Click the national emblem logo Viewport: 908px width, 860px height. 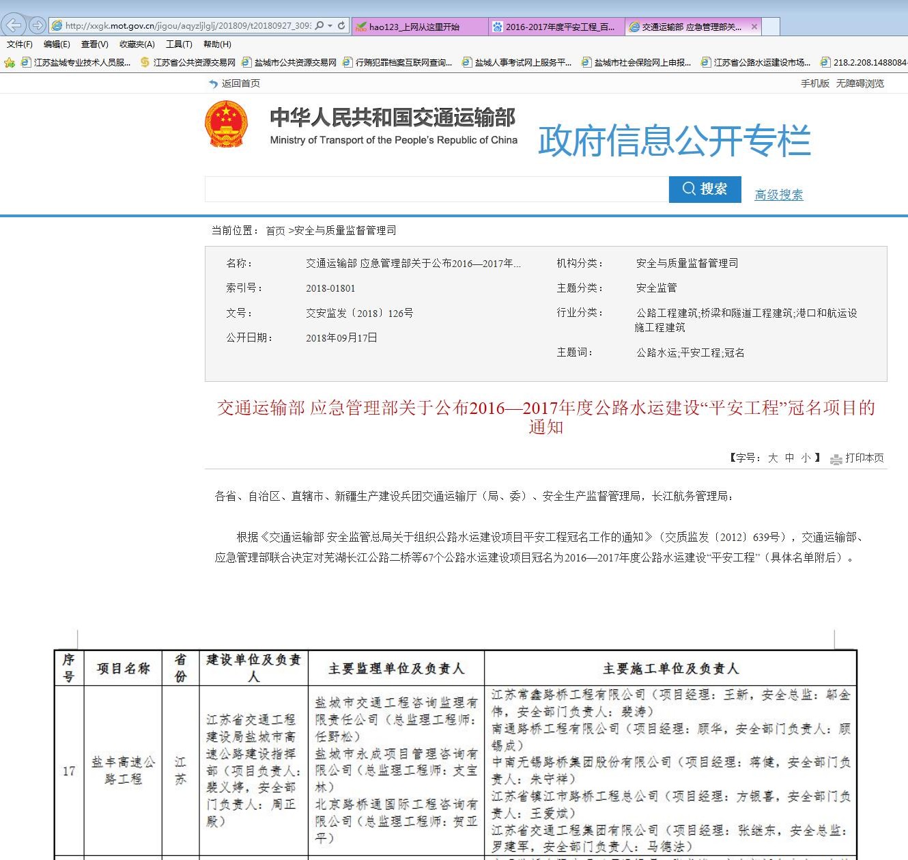coord(225,124)
